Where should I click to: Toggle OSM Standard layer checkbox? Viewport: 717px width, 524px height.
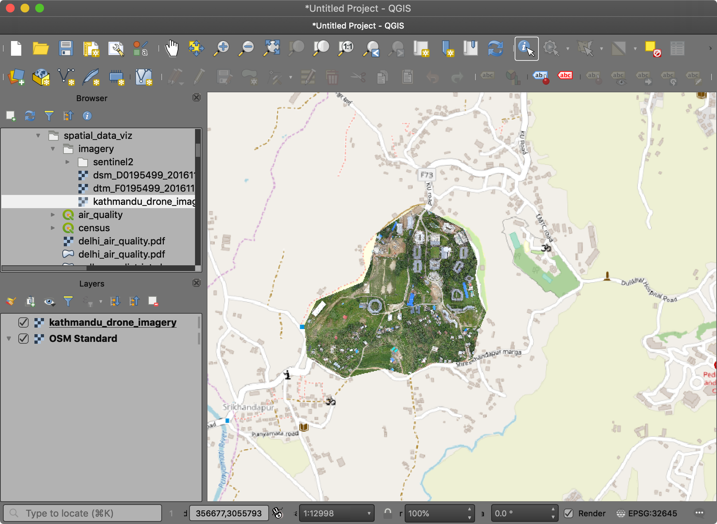click(x=23, y=339)
